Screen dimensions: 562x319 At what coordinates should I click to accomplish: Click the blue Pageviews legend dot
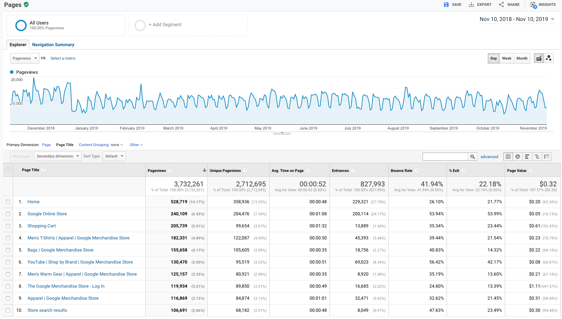point(12,72)
